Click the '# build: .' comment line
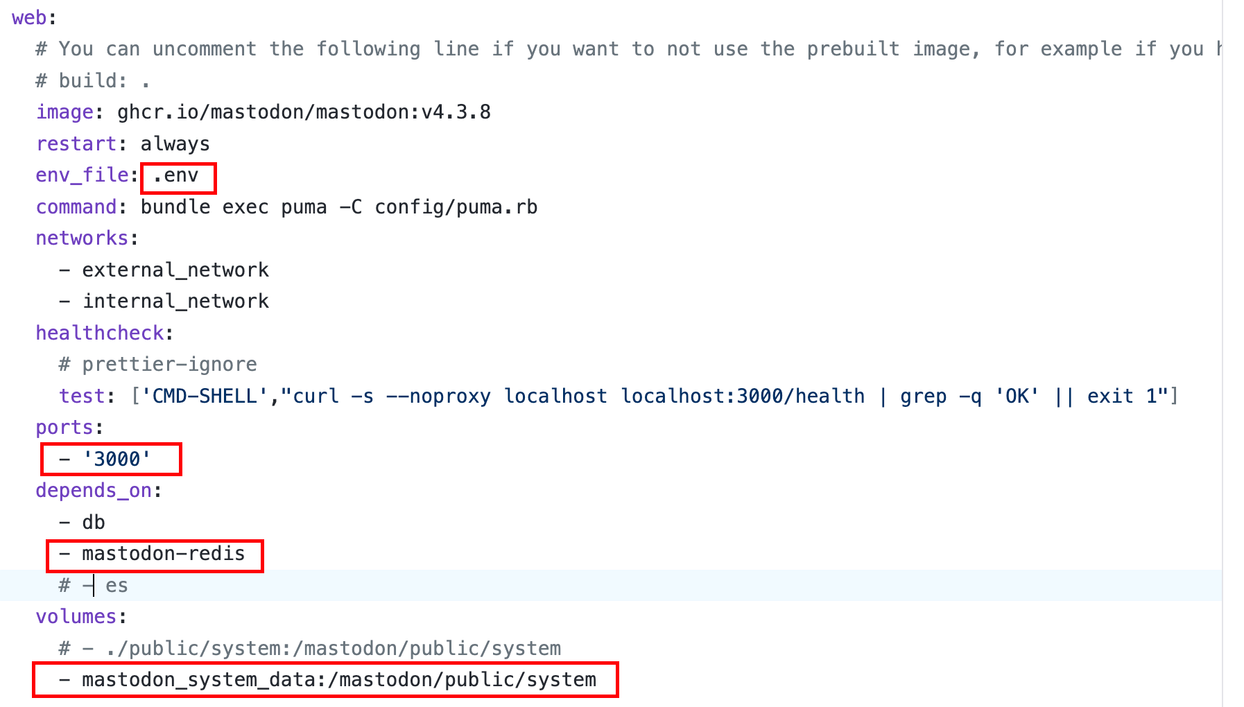The height and width of the screenshot is (707, 1244). click(x=93, y=81)
